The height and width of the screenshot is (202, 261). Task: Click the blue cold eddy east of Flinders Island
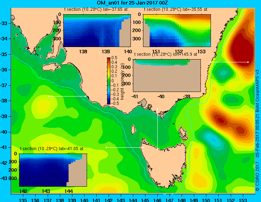(214, 140)
